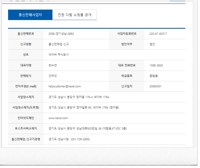
Task: Click the number 220-81-62517
Action: [x=158, y=34]
